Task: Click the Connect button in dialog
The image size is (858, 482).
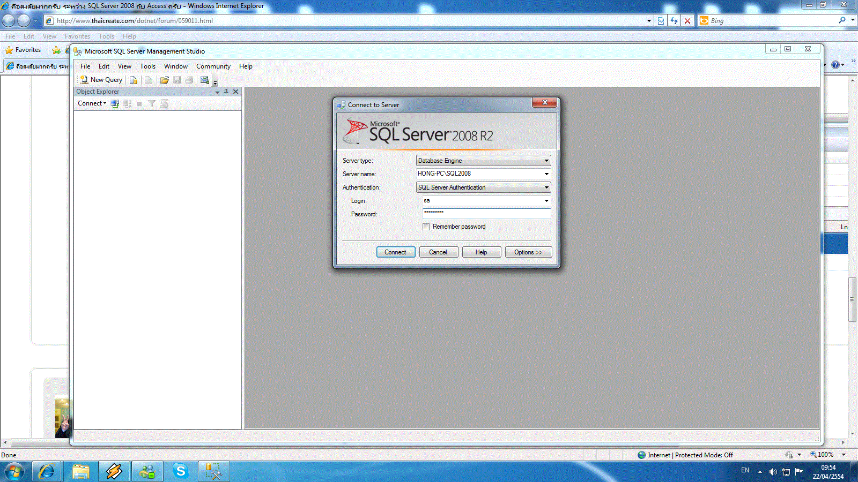Action: 396,252
